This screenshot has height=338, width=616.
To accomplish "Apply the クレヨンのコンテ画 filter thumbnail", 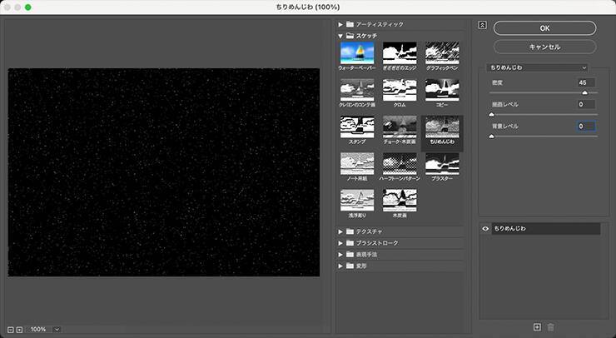I will pyautogui.click(x=357, y=90).
